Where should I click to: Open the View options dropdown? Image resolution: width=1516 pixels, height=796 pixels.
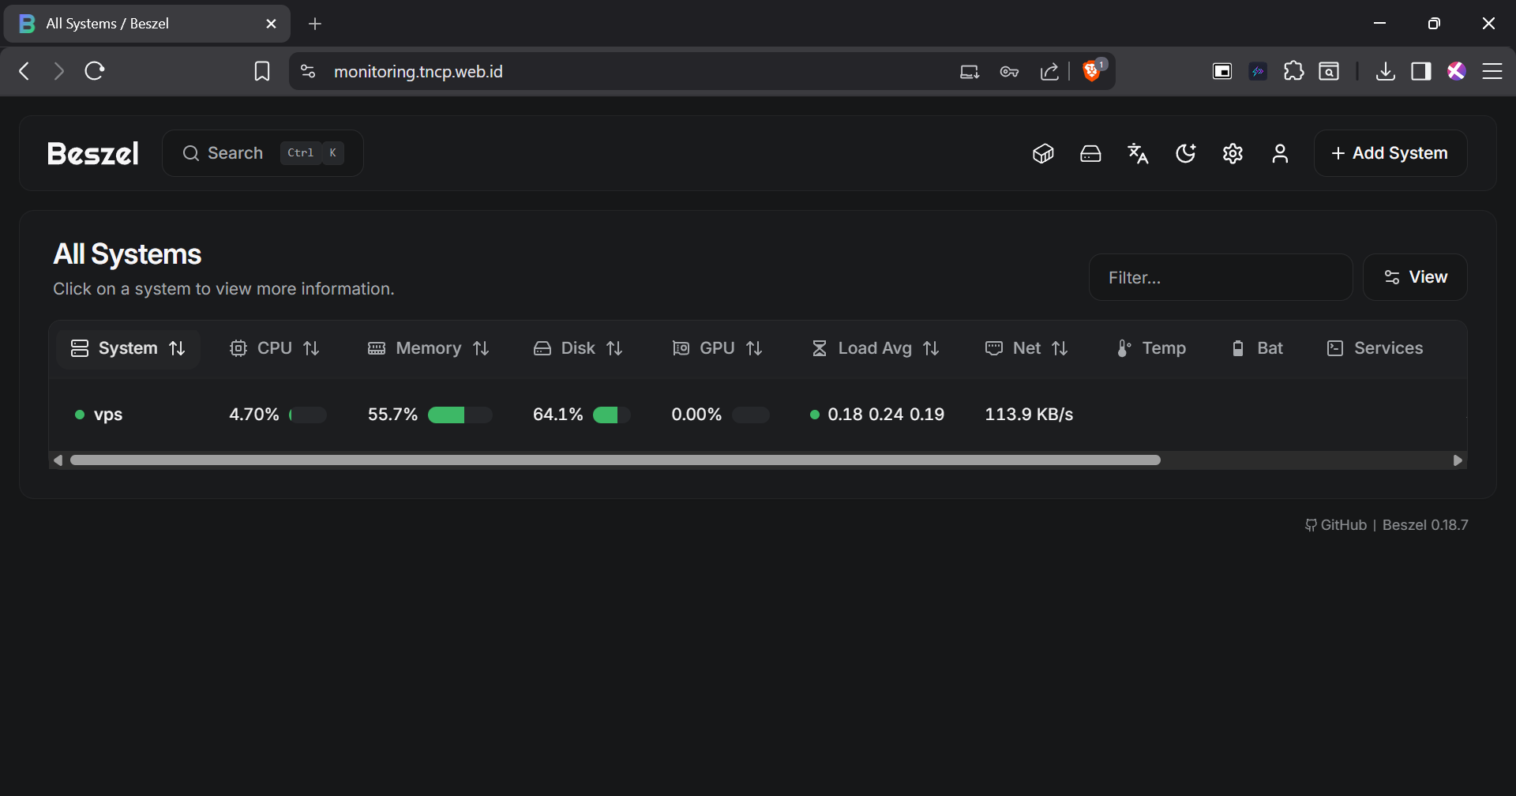click(1415, 277)
